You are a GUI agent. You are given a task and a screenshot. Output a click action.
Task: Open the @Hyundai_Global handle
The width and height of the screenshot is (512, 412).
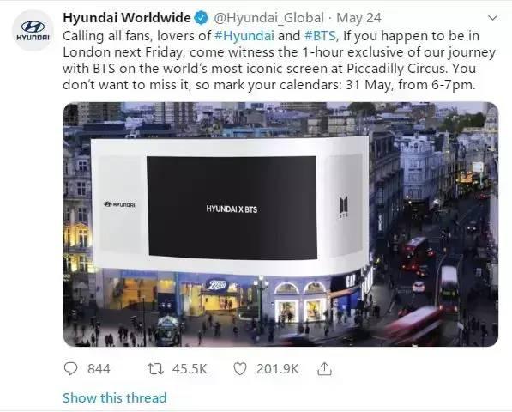point(268,18)
